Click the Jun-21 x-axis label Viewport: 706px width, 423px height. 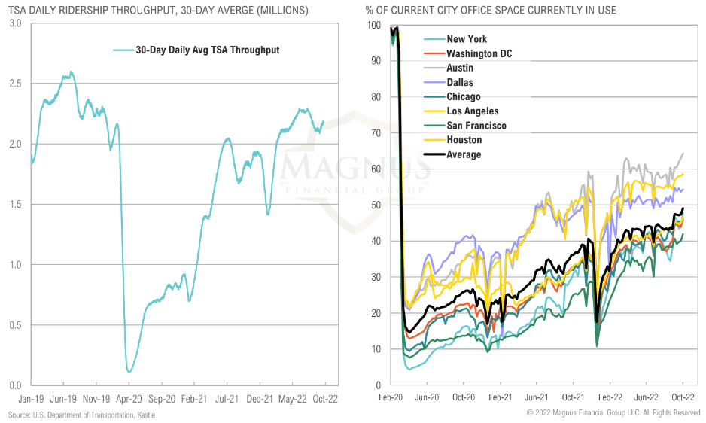click(536, 397)
